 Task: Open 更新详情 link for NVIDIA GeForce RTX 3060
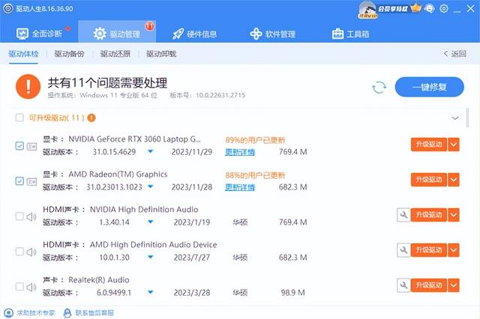click(x=240, y=152)
